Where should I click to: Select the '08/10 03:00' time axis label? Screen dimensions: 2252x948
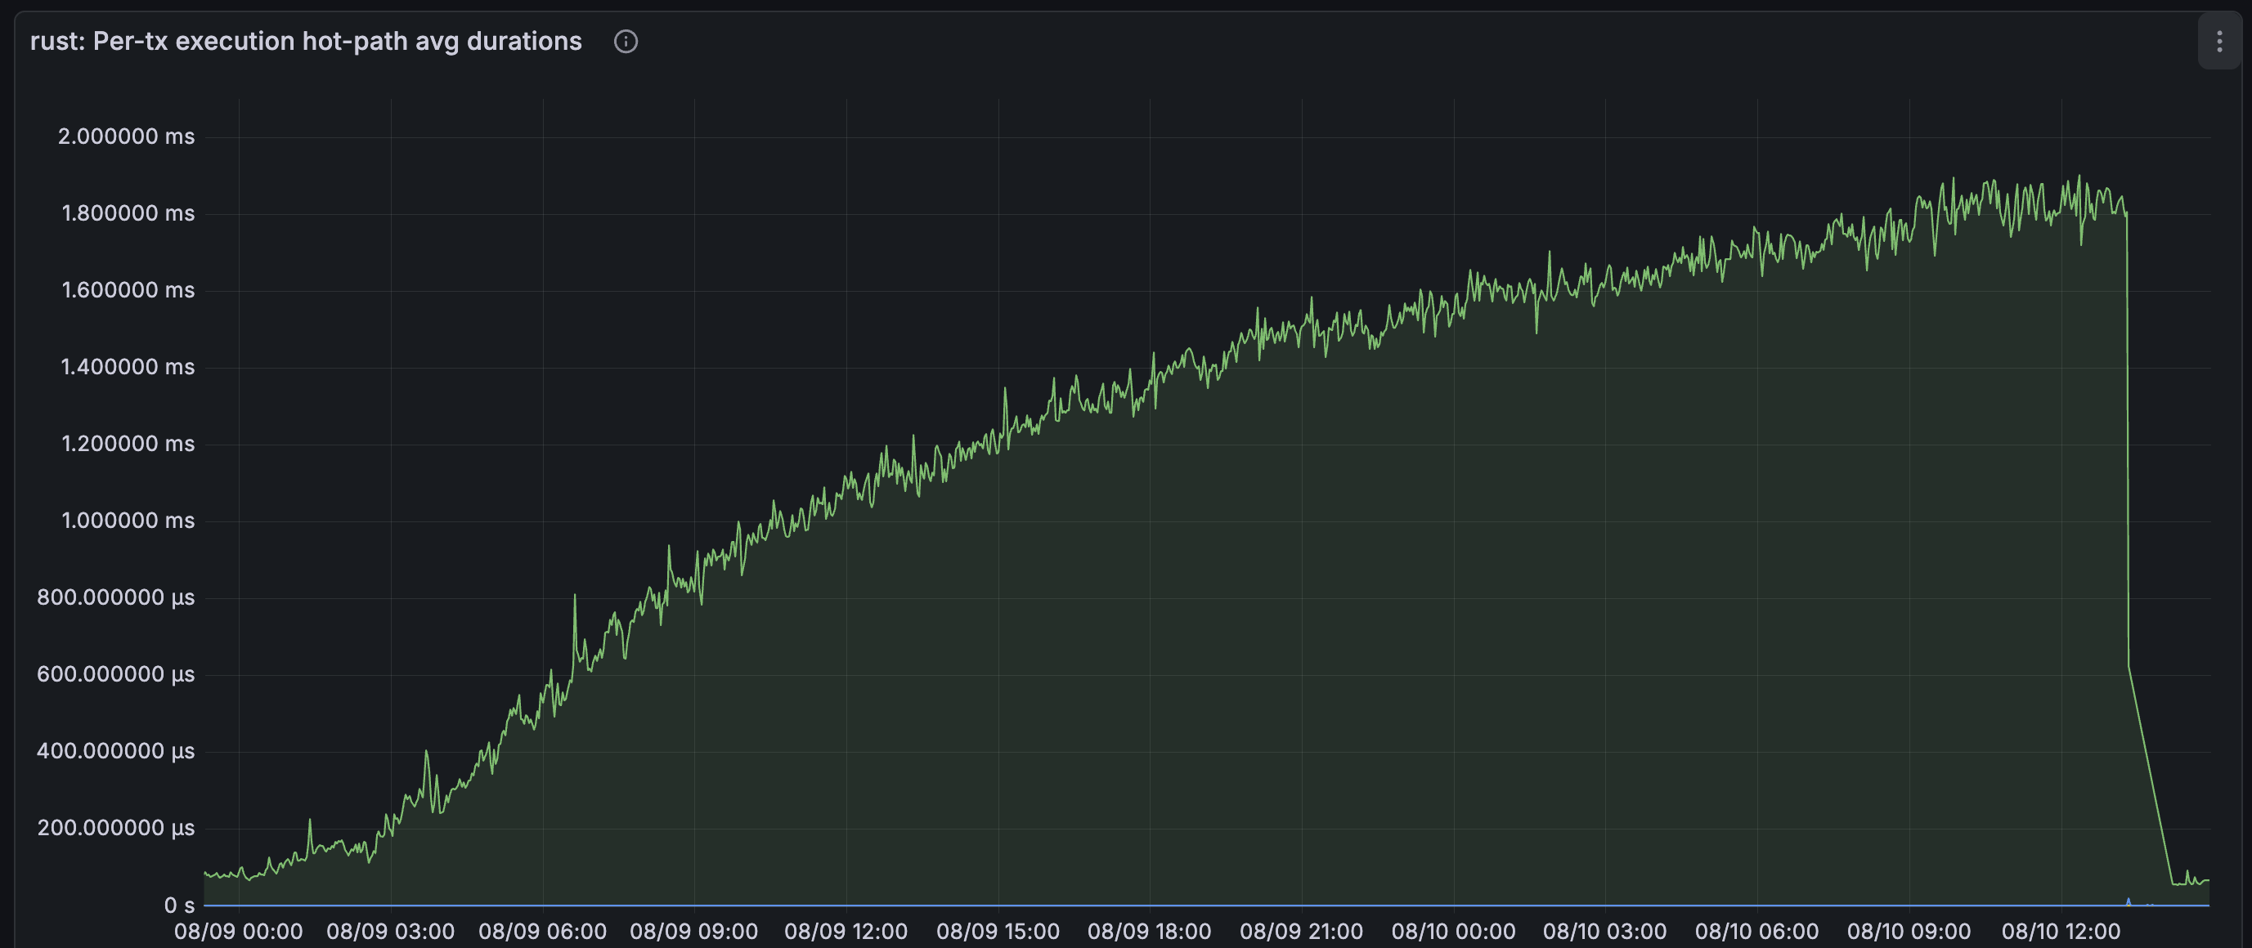[x=1605, y=932]
